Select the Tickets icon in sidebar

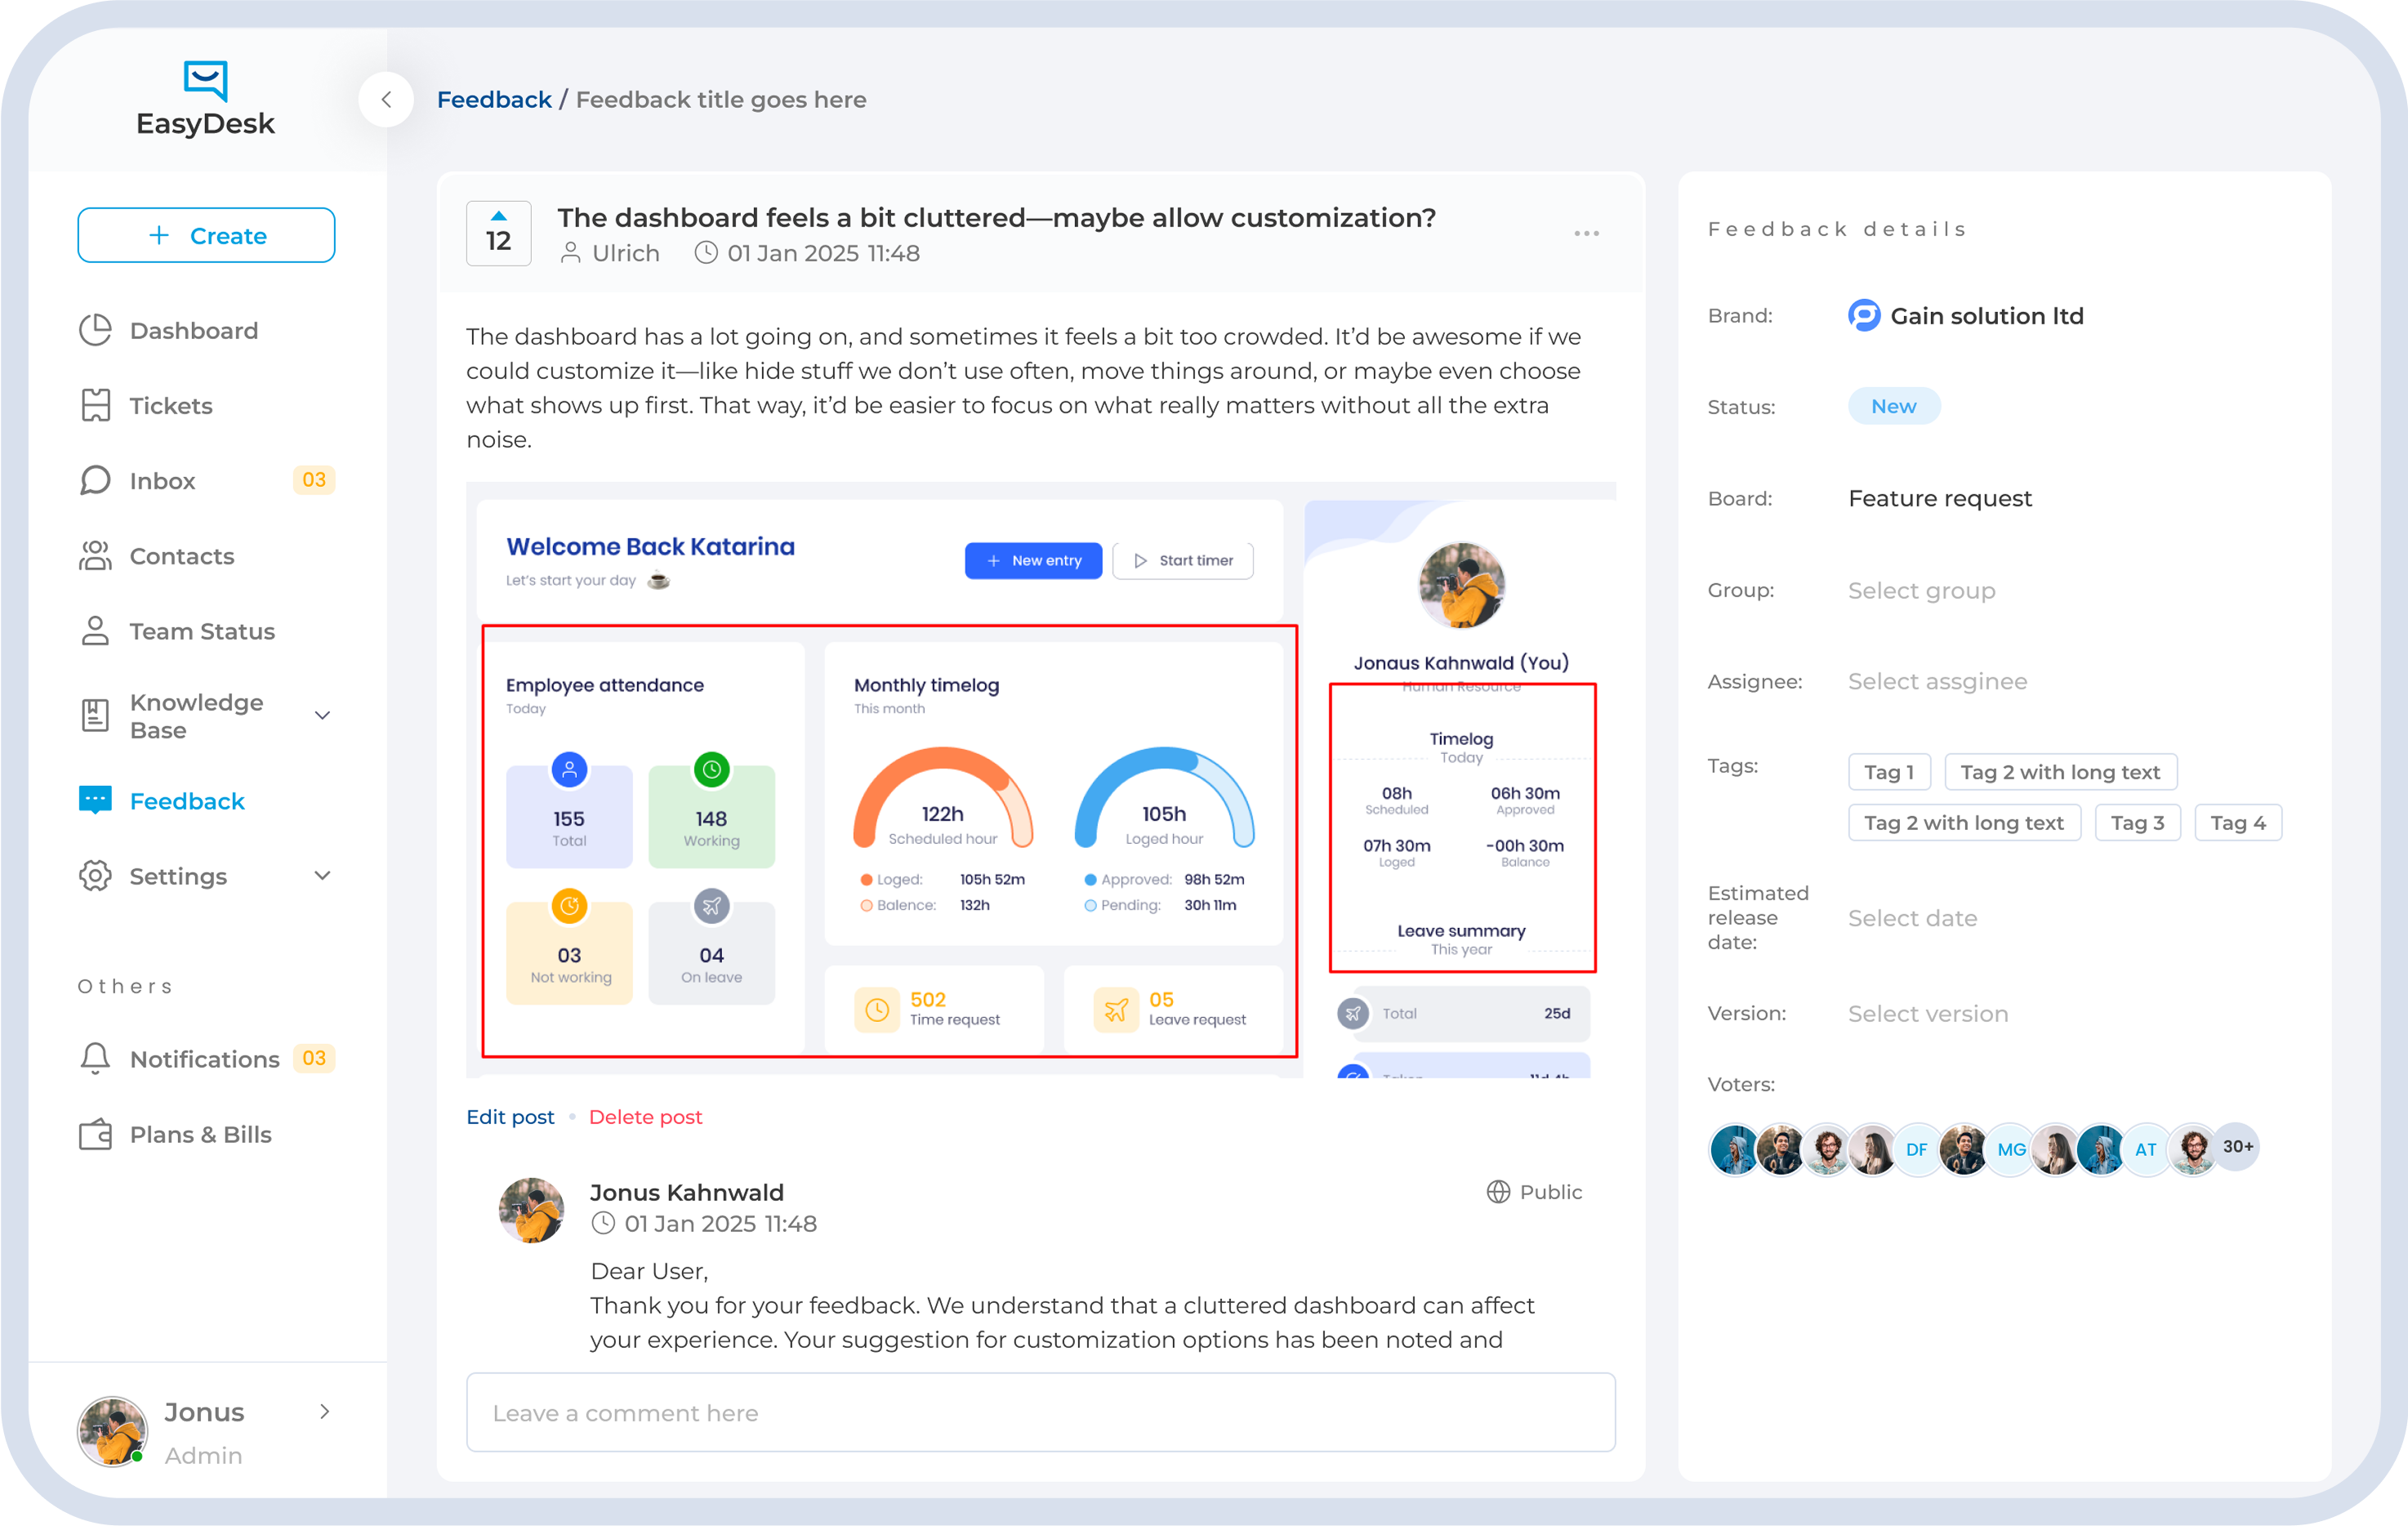(x=94, y=405)
